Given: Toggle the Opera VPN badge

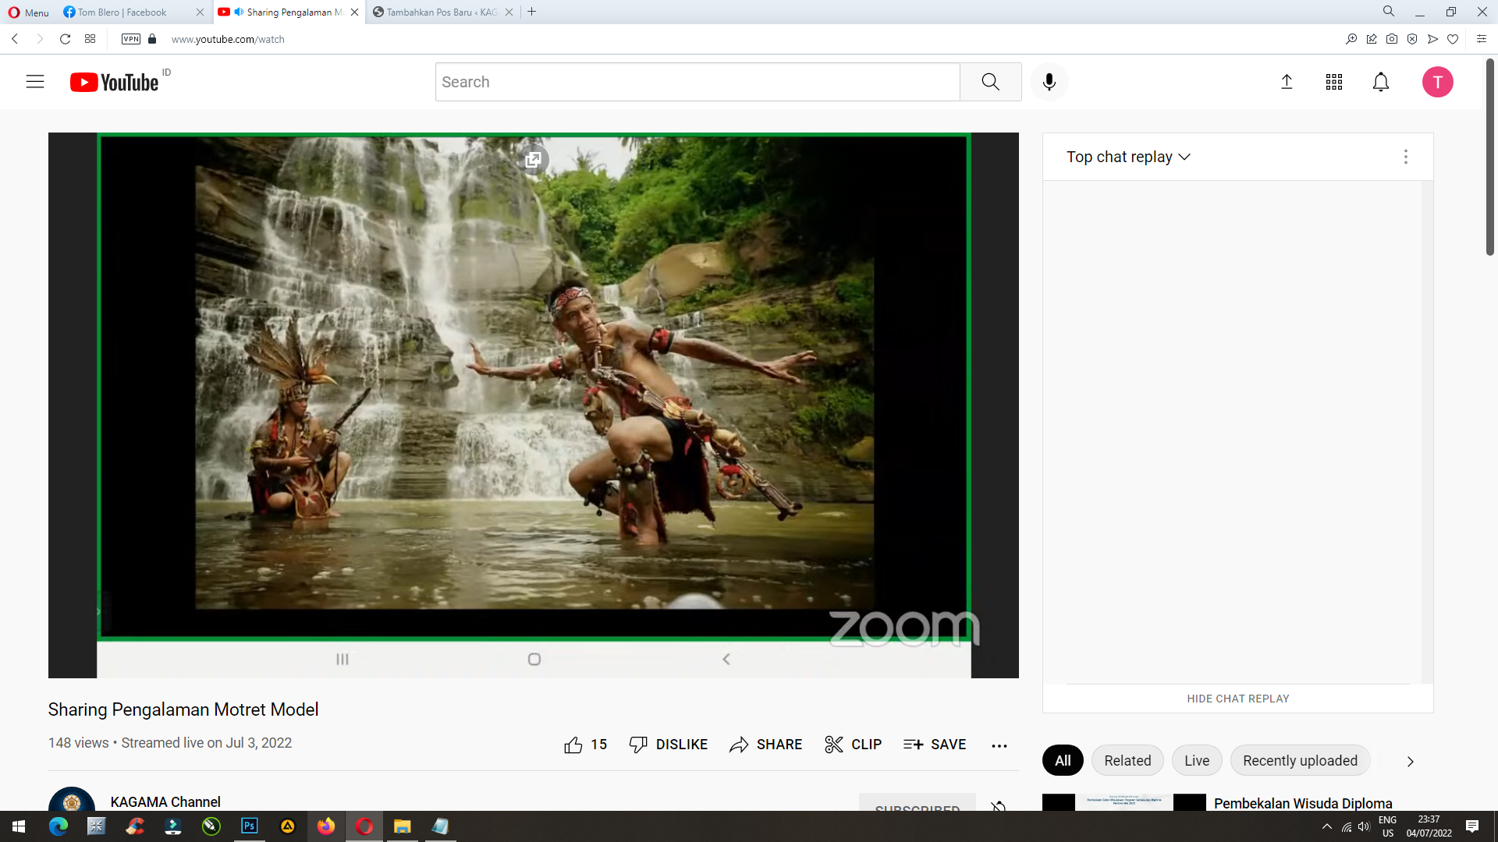Looking at the screenshot, I should [131, 39].
